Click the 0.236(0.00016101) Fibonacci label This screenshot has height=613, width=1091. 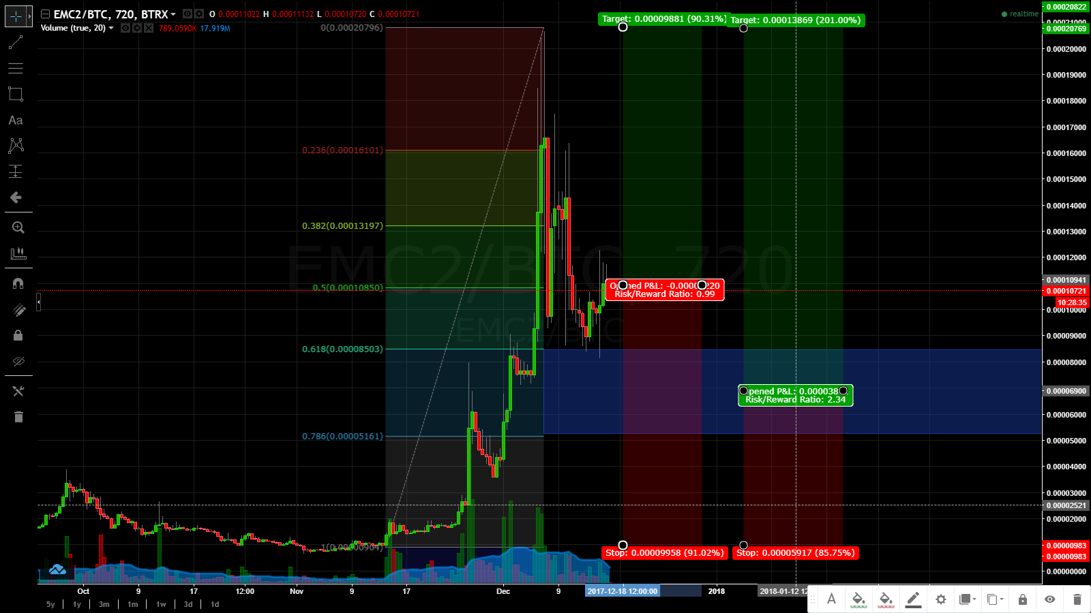(343, 151)
